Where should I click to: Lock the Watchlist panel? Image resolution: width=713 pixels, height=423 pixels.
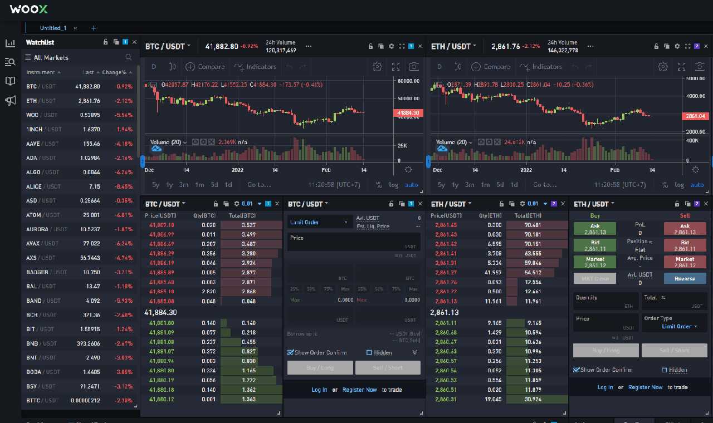(x=106, y=42)
